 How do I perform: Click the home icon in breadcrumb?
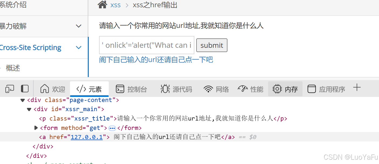(x=102, y=5)
